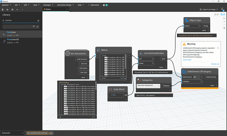Click the library filter funnel icon
The width and height of the screenshot is (227, 136).
(x=34, y=26)
